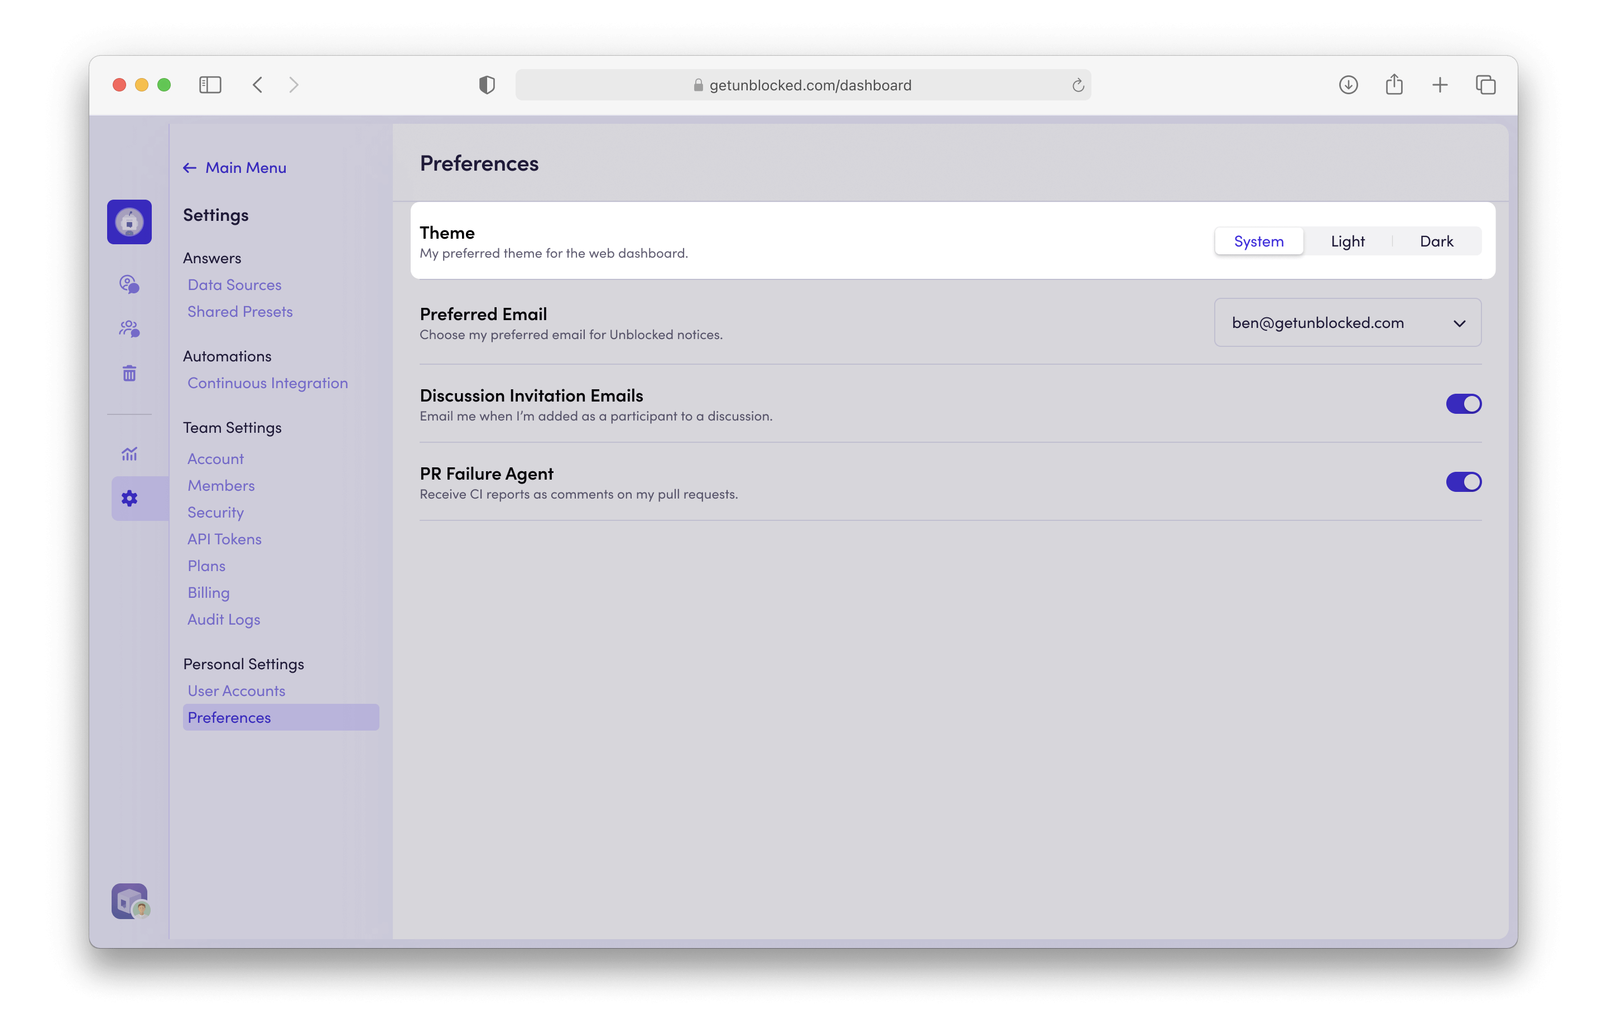Open the chat answers sidebar icon
The image size is (1607, 1015).
coord(129,284)
